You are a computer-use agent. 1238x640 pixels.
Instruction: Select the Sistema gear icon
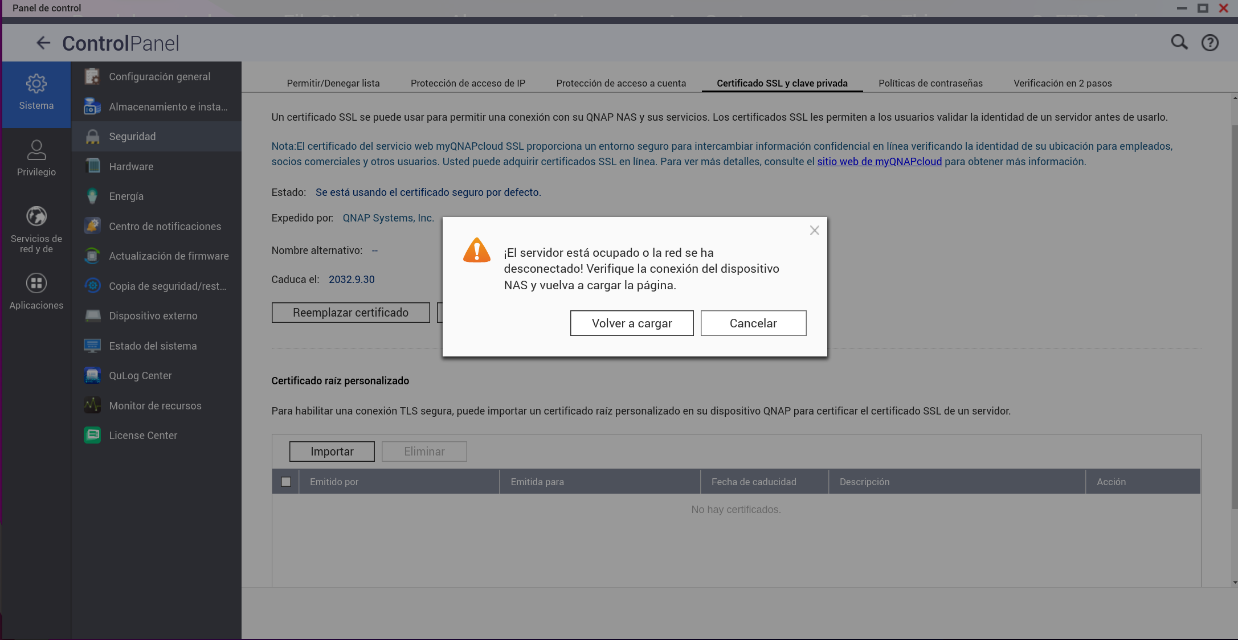36,84
